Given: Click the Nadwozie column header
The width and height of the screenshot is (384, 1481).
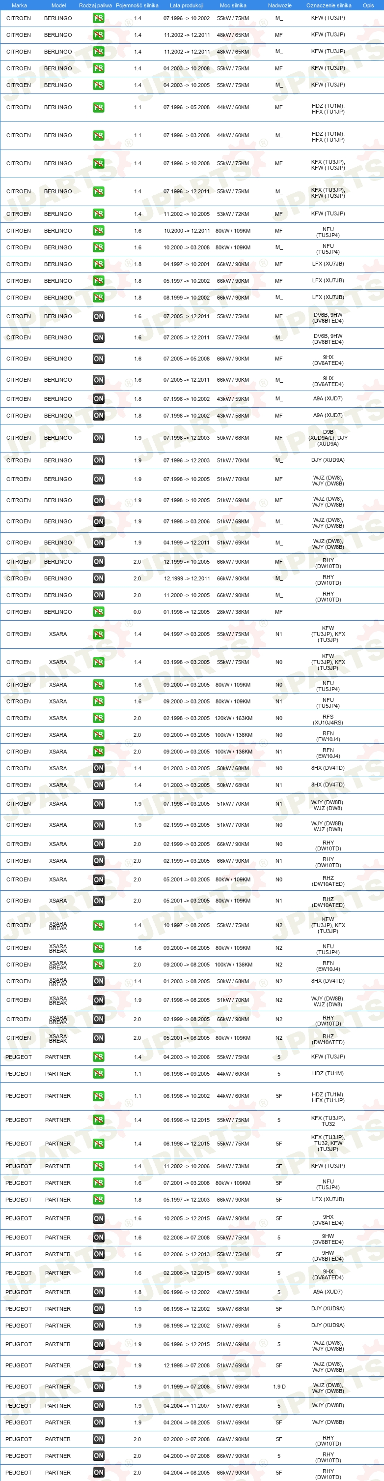Looking at the screenshot, I should (x=279, y=5).
